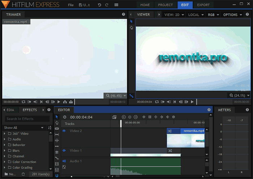The image size is (253, 179).
Task: Switch to the PROJECT tab
Action: pyautogui.click(x=166, y=5)
